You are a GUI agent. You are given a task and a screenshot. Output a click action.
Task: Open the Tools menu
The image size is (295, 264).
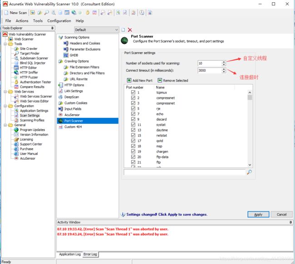click(38, 21)
